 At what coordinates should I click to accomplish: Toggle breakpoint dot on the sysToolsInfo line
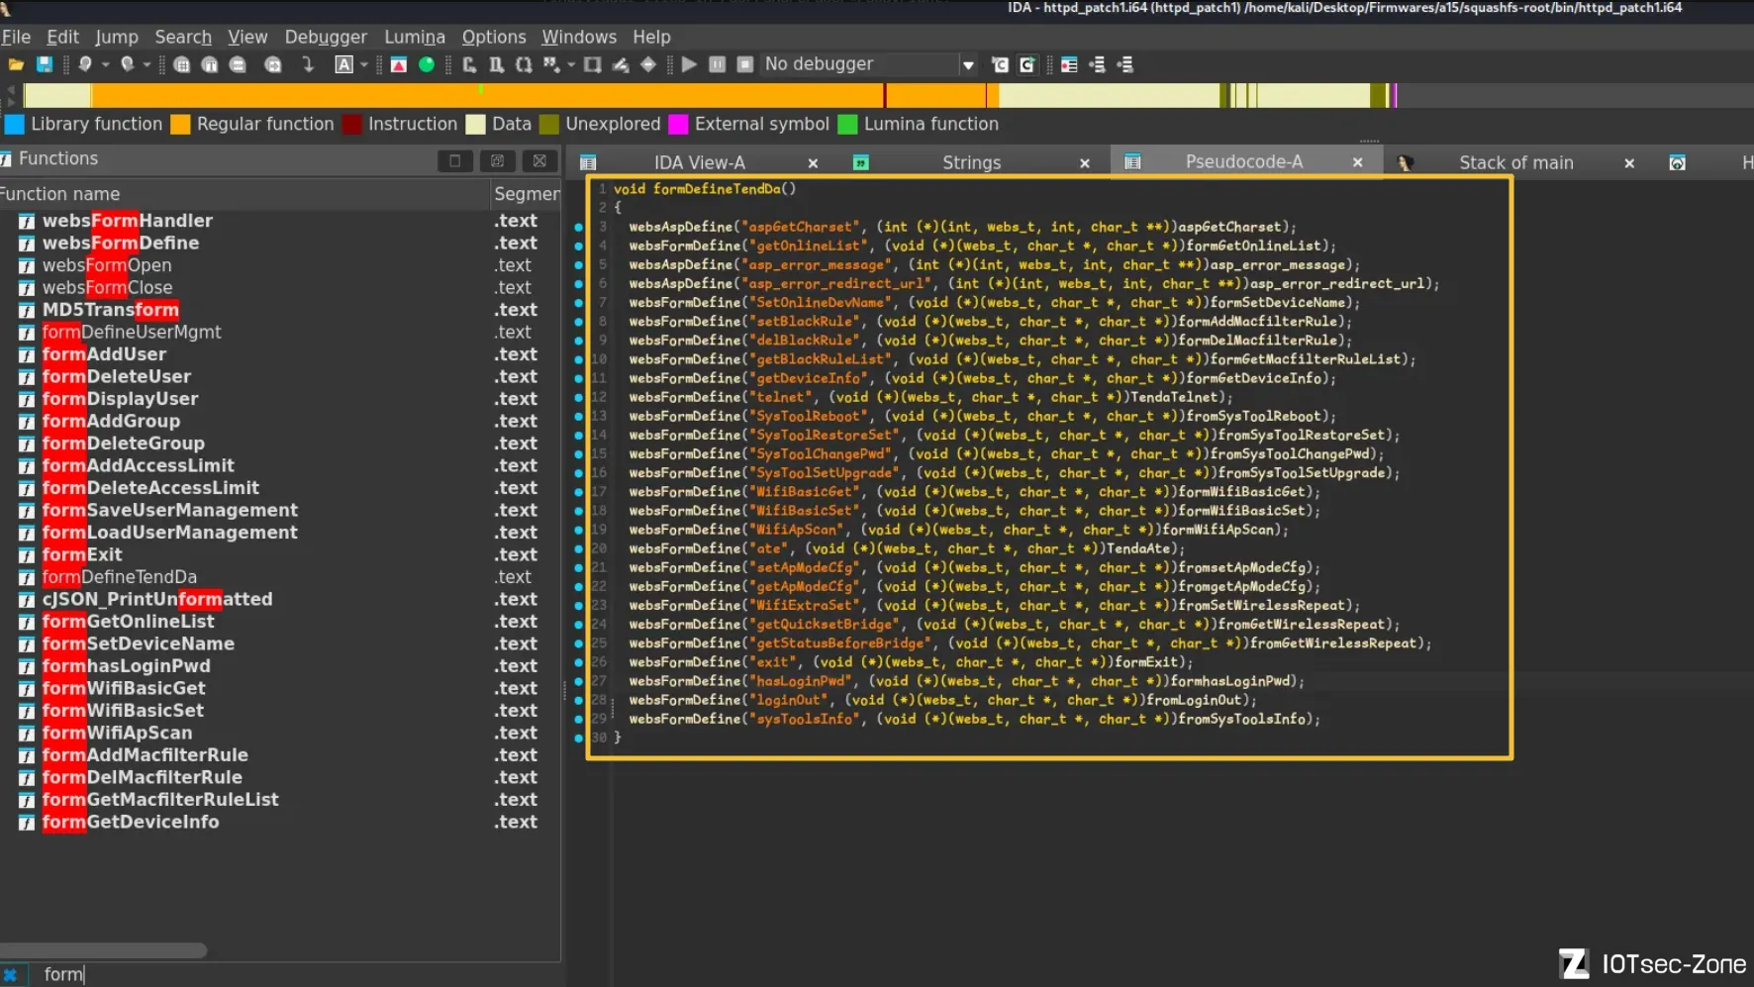click(x=579, y=719)
